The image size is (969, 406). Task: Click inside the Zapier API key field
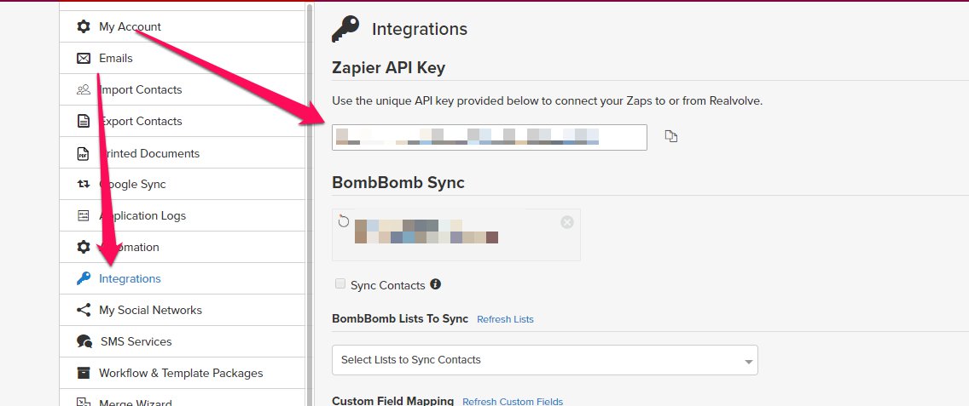(489, 137)
